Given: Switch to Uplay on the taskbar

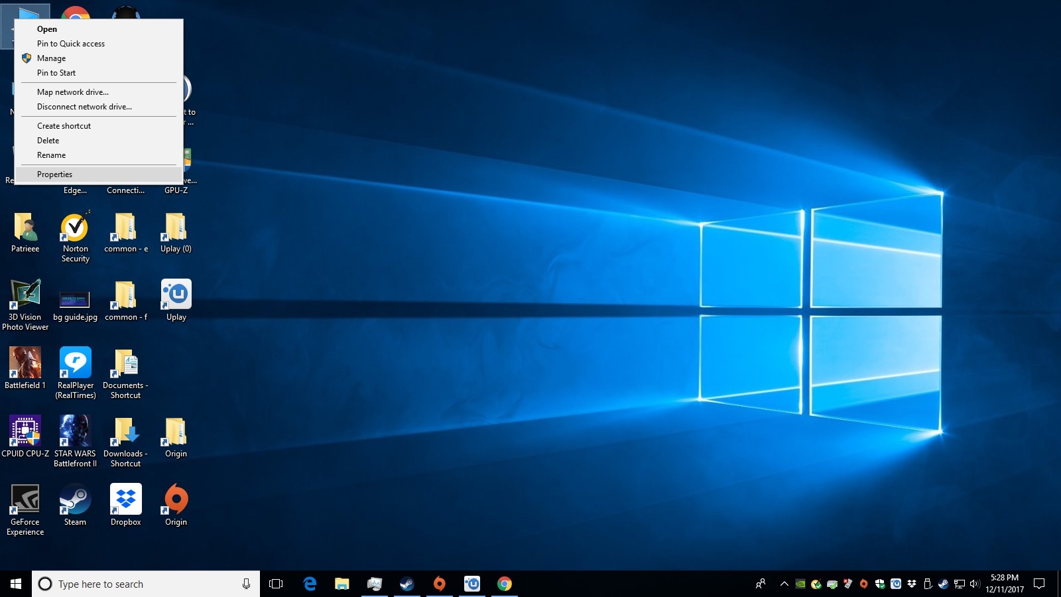Looking at the screenshot, I should point(471,584).
